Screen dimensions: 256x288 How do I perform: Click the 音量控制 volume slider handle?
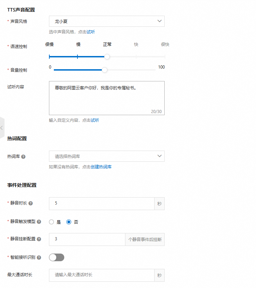[x=105, y=70]
